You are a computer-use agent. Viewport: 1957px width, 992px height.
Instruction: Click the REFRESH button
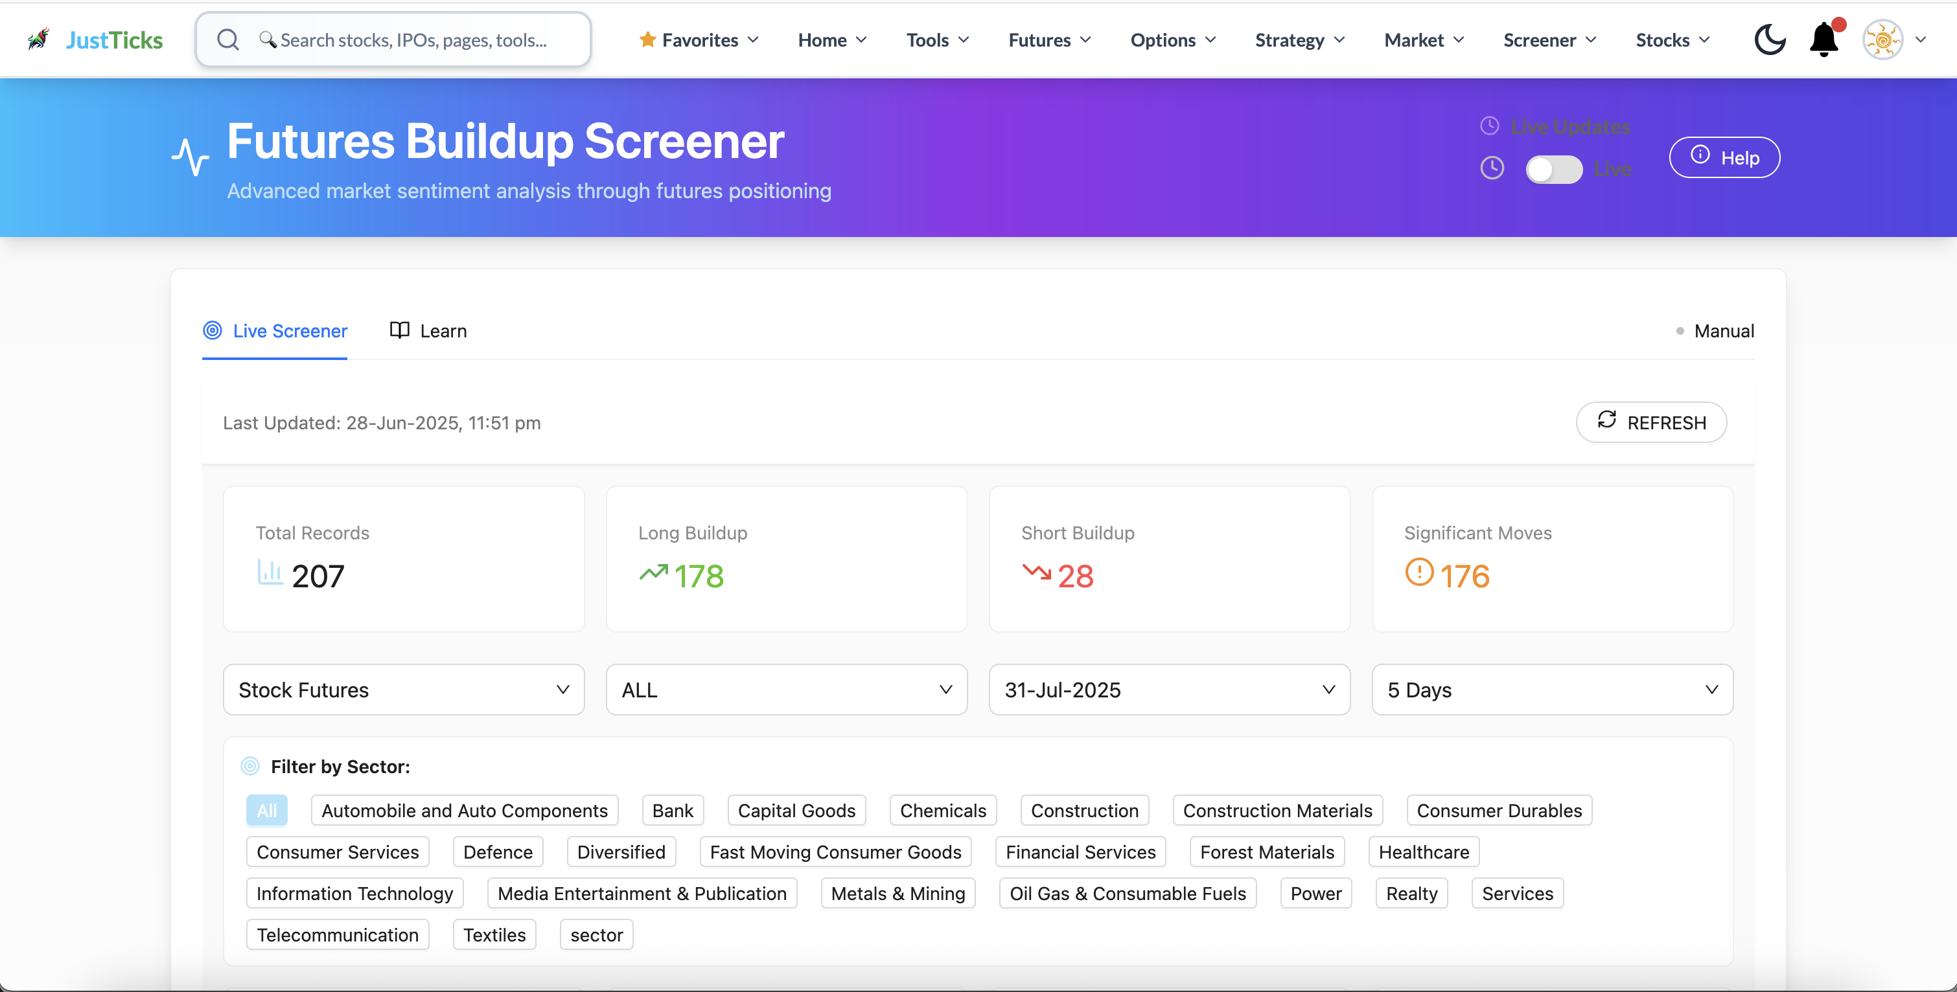point(1651,422)
